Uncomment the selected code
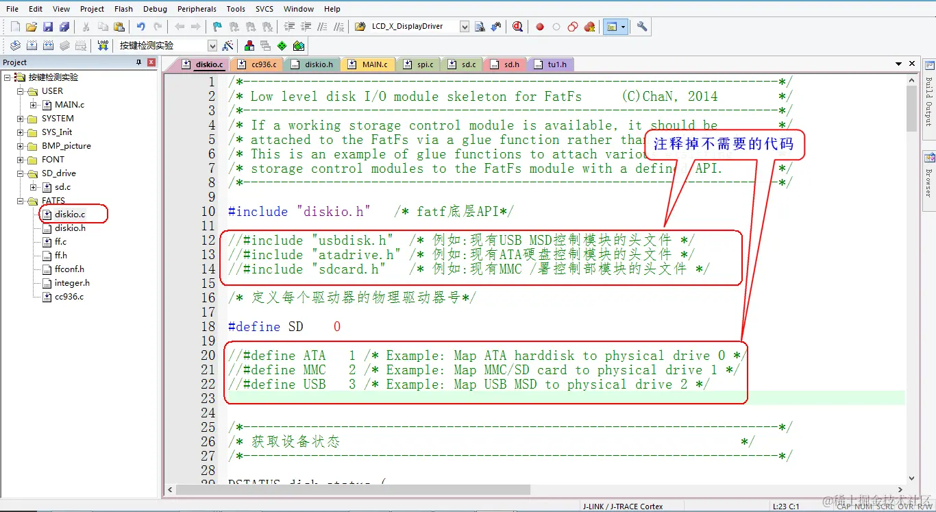The height and width of the screenshot is (512, 936). [x=338, y=27]
